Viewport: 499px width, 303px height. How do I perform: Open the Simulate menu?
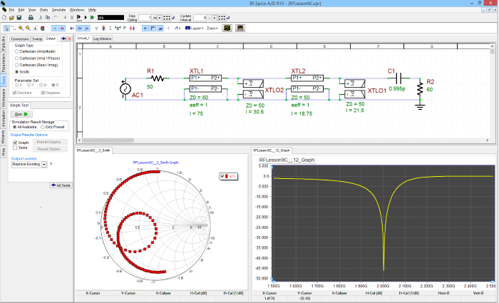pyautogui.click(x=59, y=10)
